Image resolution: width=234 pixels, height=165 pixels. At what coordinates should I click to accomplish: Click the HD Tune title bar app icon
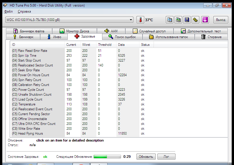(x=5, y=5)
